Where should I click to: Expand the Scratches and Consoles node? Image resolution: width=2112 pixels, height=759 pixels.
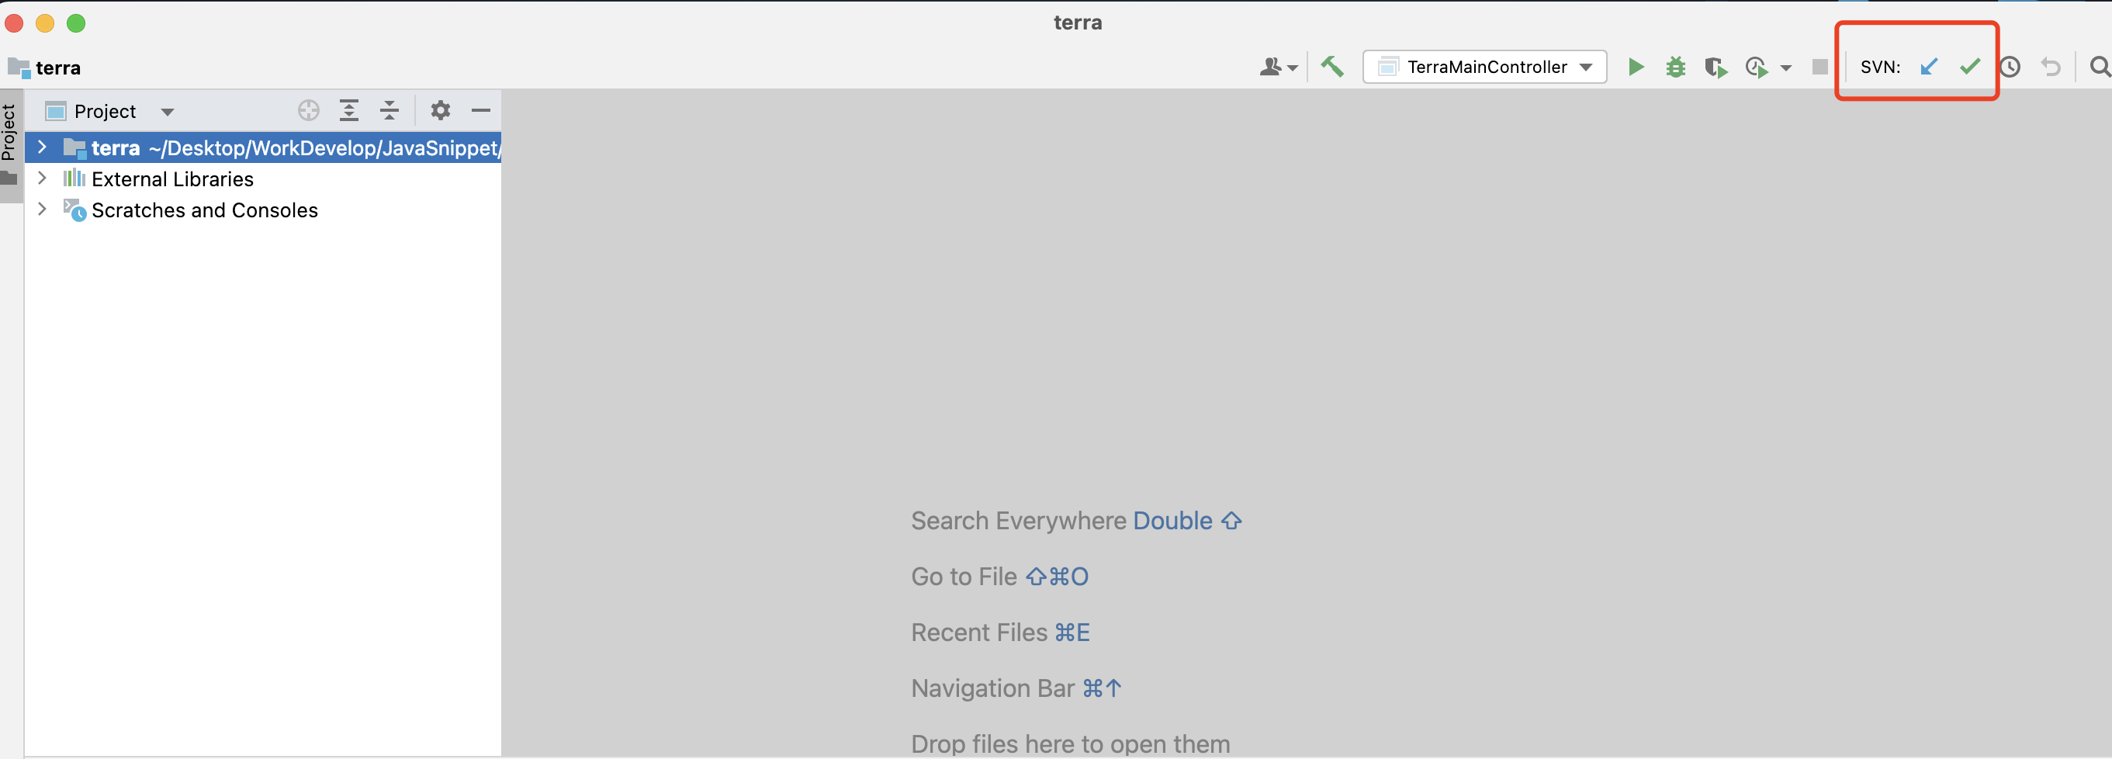[42, 210]
